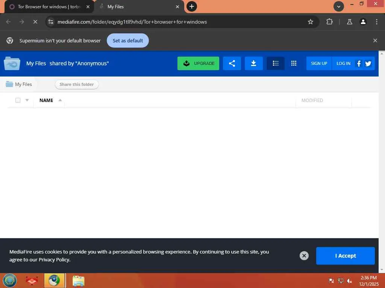Click the LOG IN button
Viewport: 385px width, 288px height.
point(343,63)
